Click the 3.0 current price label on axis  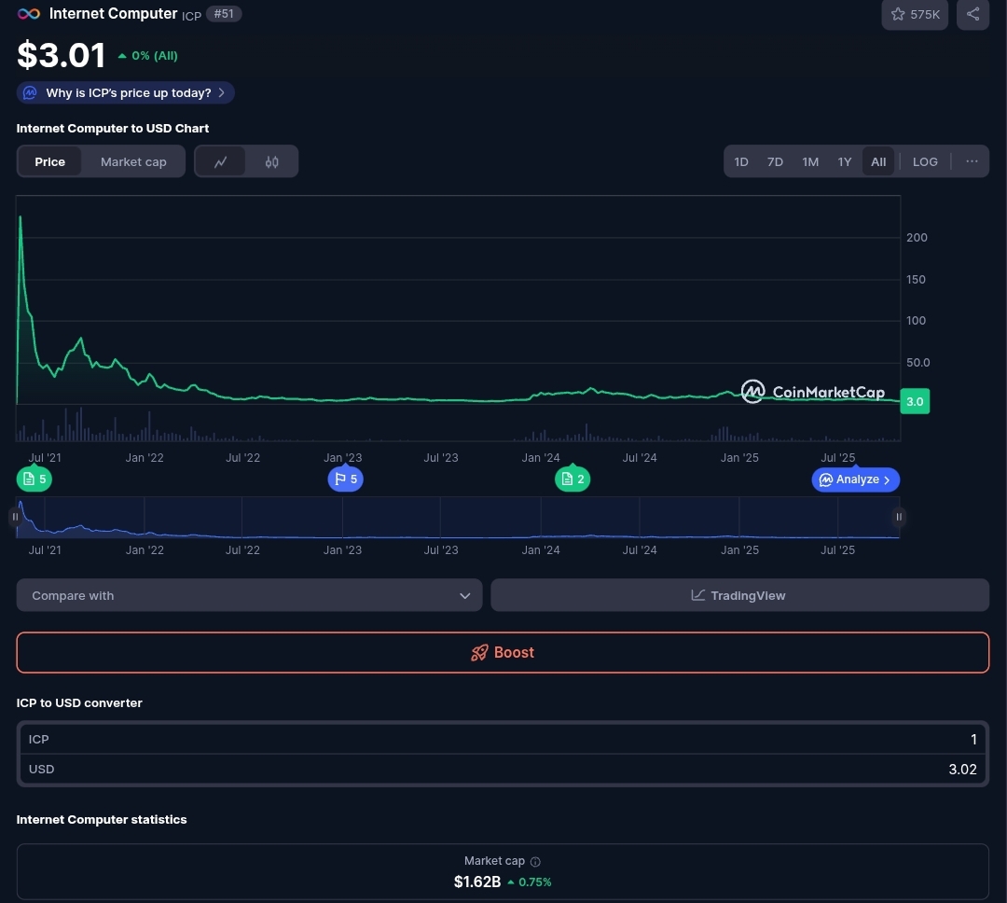point(915,401)
